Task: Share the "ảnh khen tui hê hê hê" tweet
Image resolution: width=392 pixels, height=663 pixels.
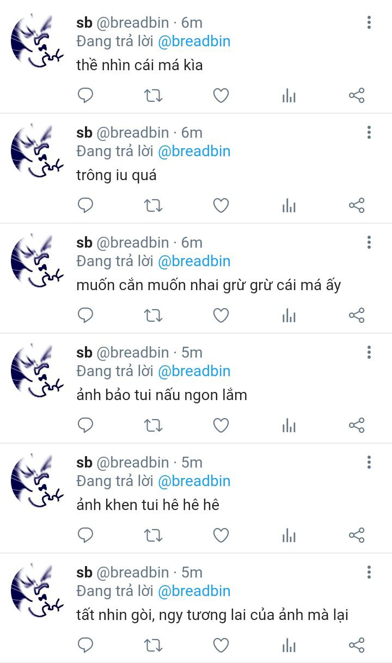Action: [x=357, y=536]
